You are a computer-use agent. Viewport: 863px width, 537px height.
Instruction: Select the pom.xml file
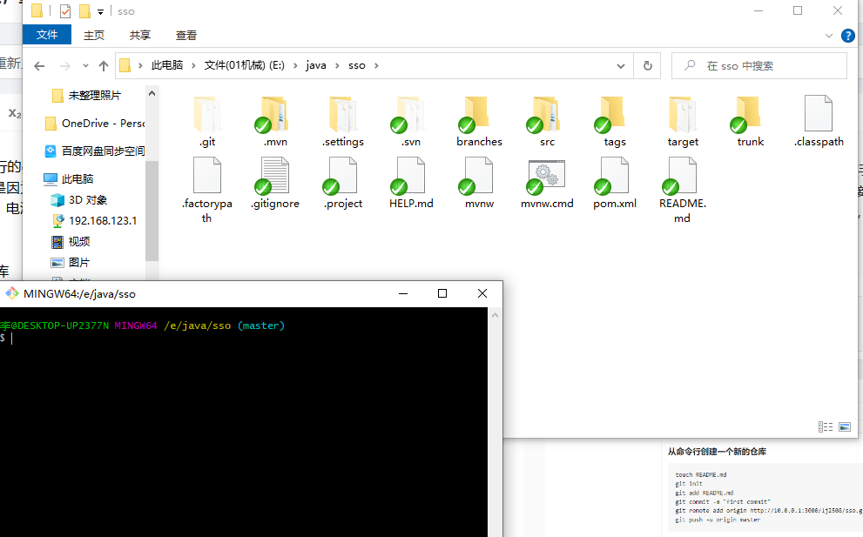(x=615, y=184)
